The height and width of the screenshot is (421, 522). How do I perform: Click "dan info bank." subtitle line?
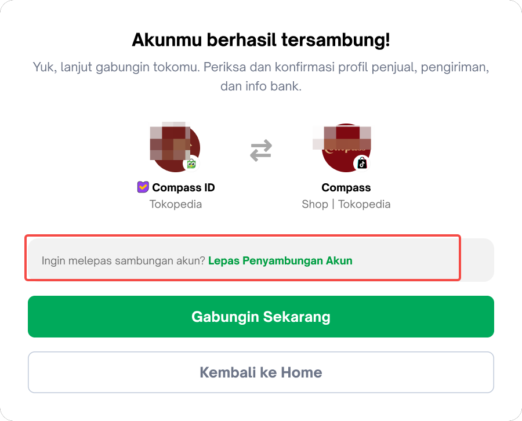tap(261, 86)
